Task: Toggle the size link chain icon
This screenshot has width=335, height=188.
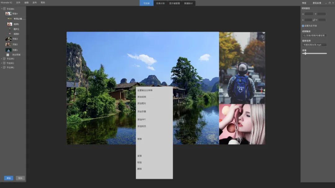Action: click(x=314, y=20)
